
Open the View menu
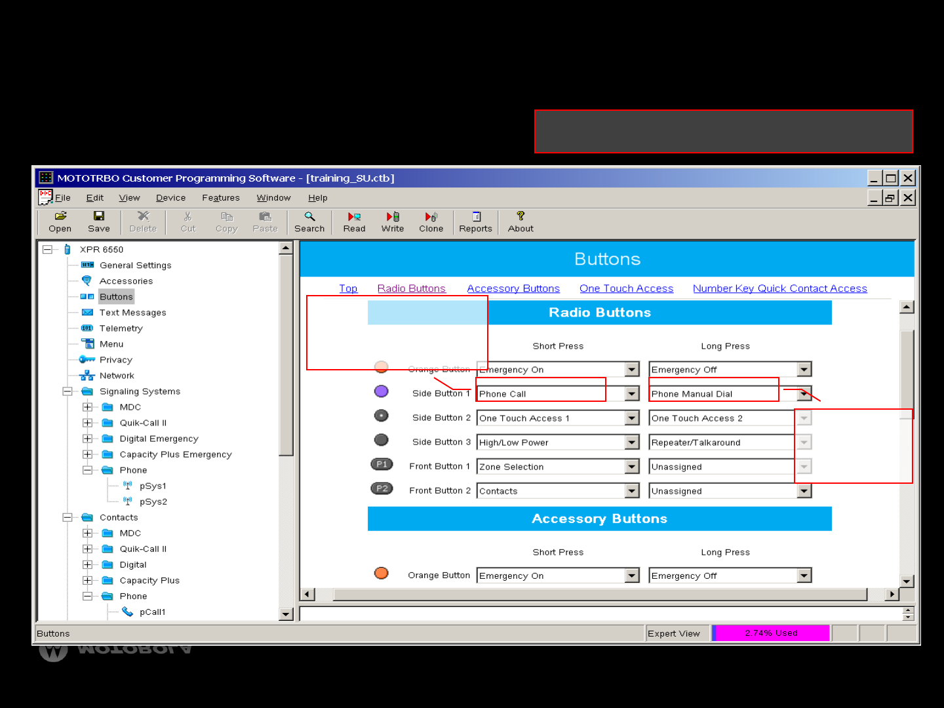[x=129, y=198]
